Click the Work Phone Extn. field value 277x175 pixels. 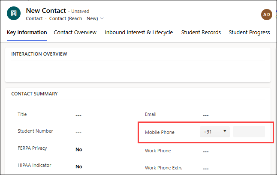click(x=206, y=168)
